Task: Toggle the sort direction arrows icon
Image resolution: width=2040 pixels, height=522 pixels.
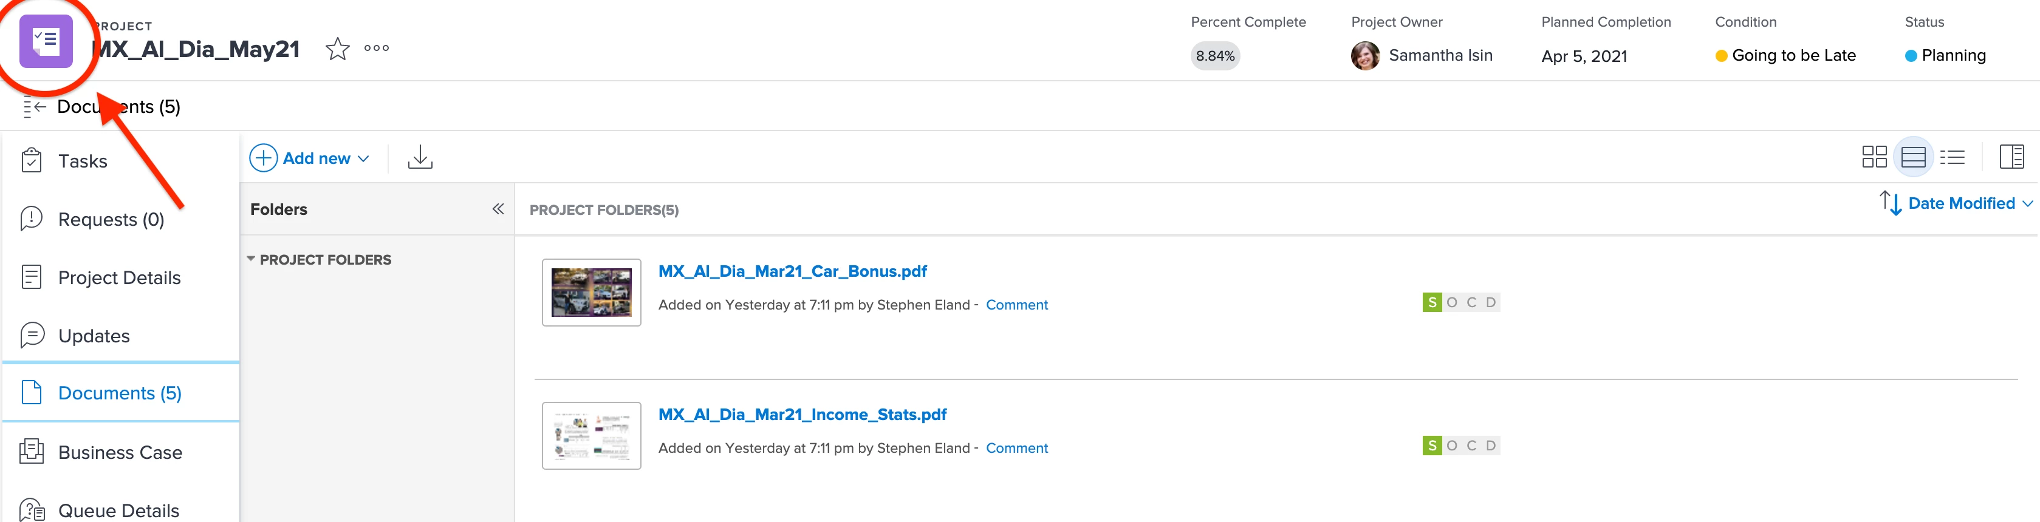Action: [x=1889, y=203]
